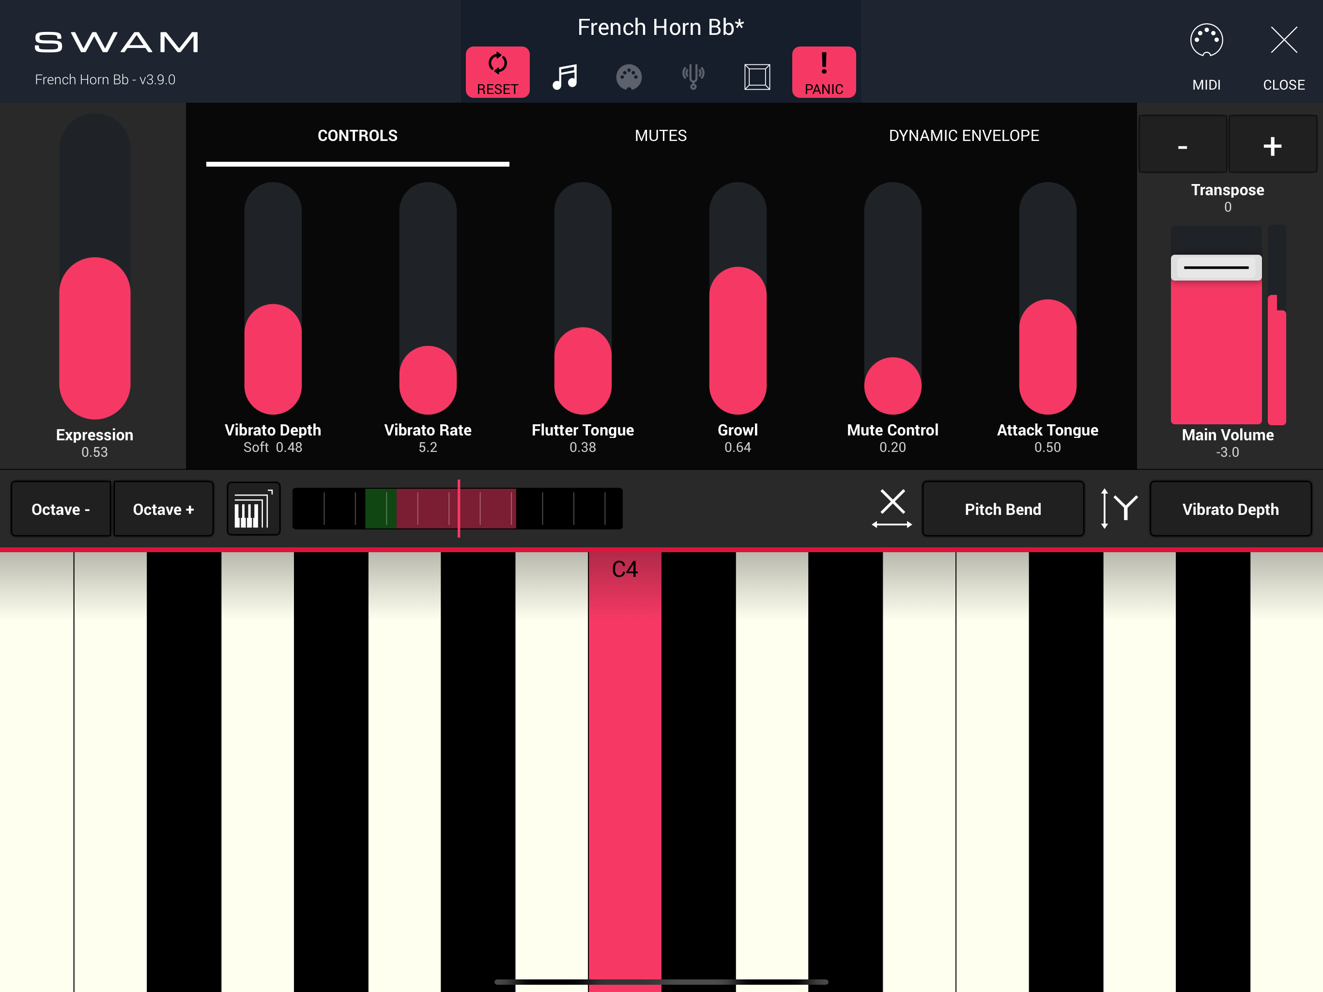The height and width of the screenshot is (992, 1323).
Task: Hit the PANIC button
Action: [x=824, y=72]
